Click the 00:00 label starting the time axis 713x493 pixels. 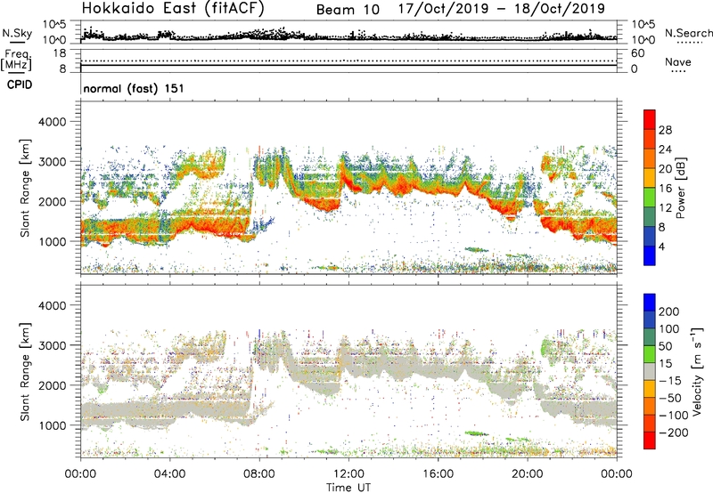80,474
